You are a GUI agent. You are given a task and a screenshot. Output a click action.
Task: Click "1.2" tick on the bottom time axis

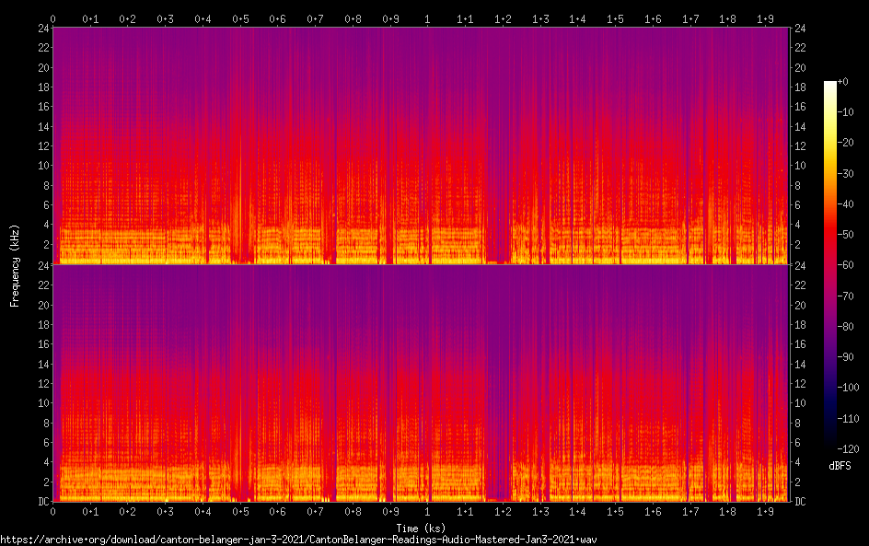(x=503, y=512)
